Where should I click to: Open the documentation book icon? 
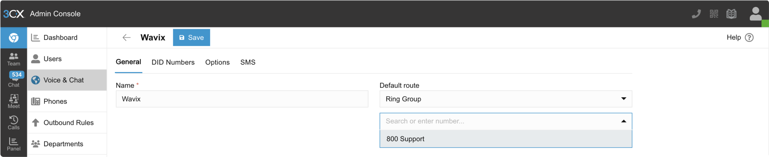[x=731, y=14]
